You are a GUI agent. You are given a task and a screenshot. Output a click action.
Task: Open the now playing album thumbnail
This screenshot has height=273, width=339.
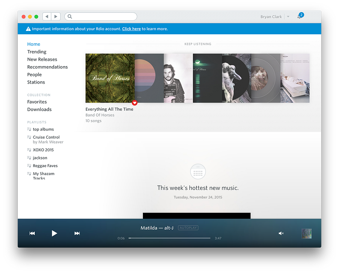pyautogui.click(x=306, y=234)
